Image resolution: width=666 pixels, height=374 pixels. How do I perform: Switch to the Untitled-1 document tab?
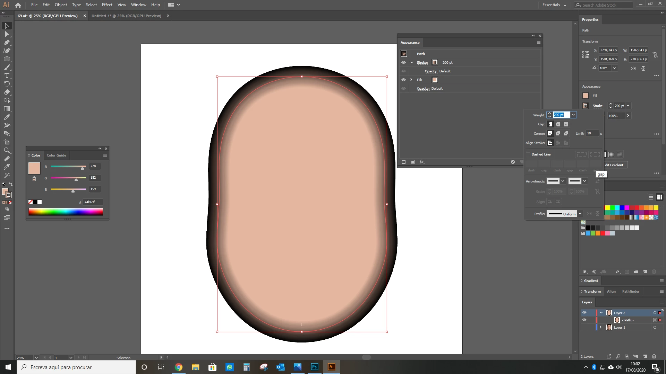[x=126, y=16]
